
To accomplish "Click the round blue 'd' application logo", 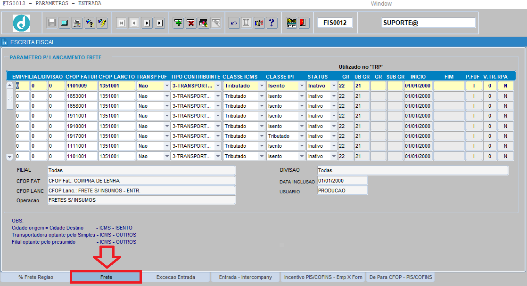I will pos(22,23).
